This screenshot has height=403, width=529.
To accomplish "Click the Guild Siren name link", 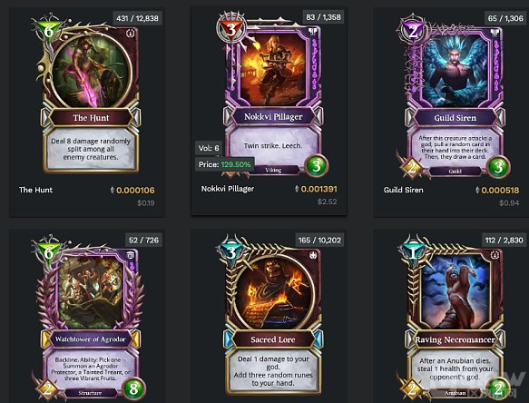I will pos(403,190).
